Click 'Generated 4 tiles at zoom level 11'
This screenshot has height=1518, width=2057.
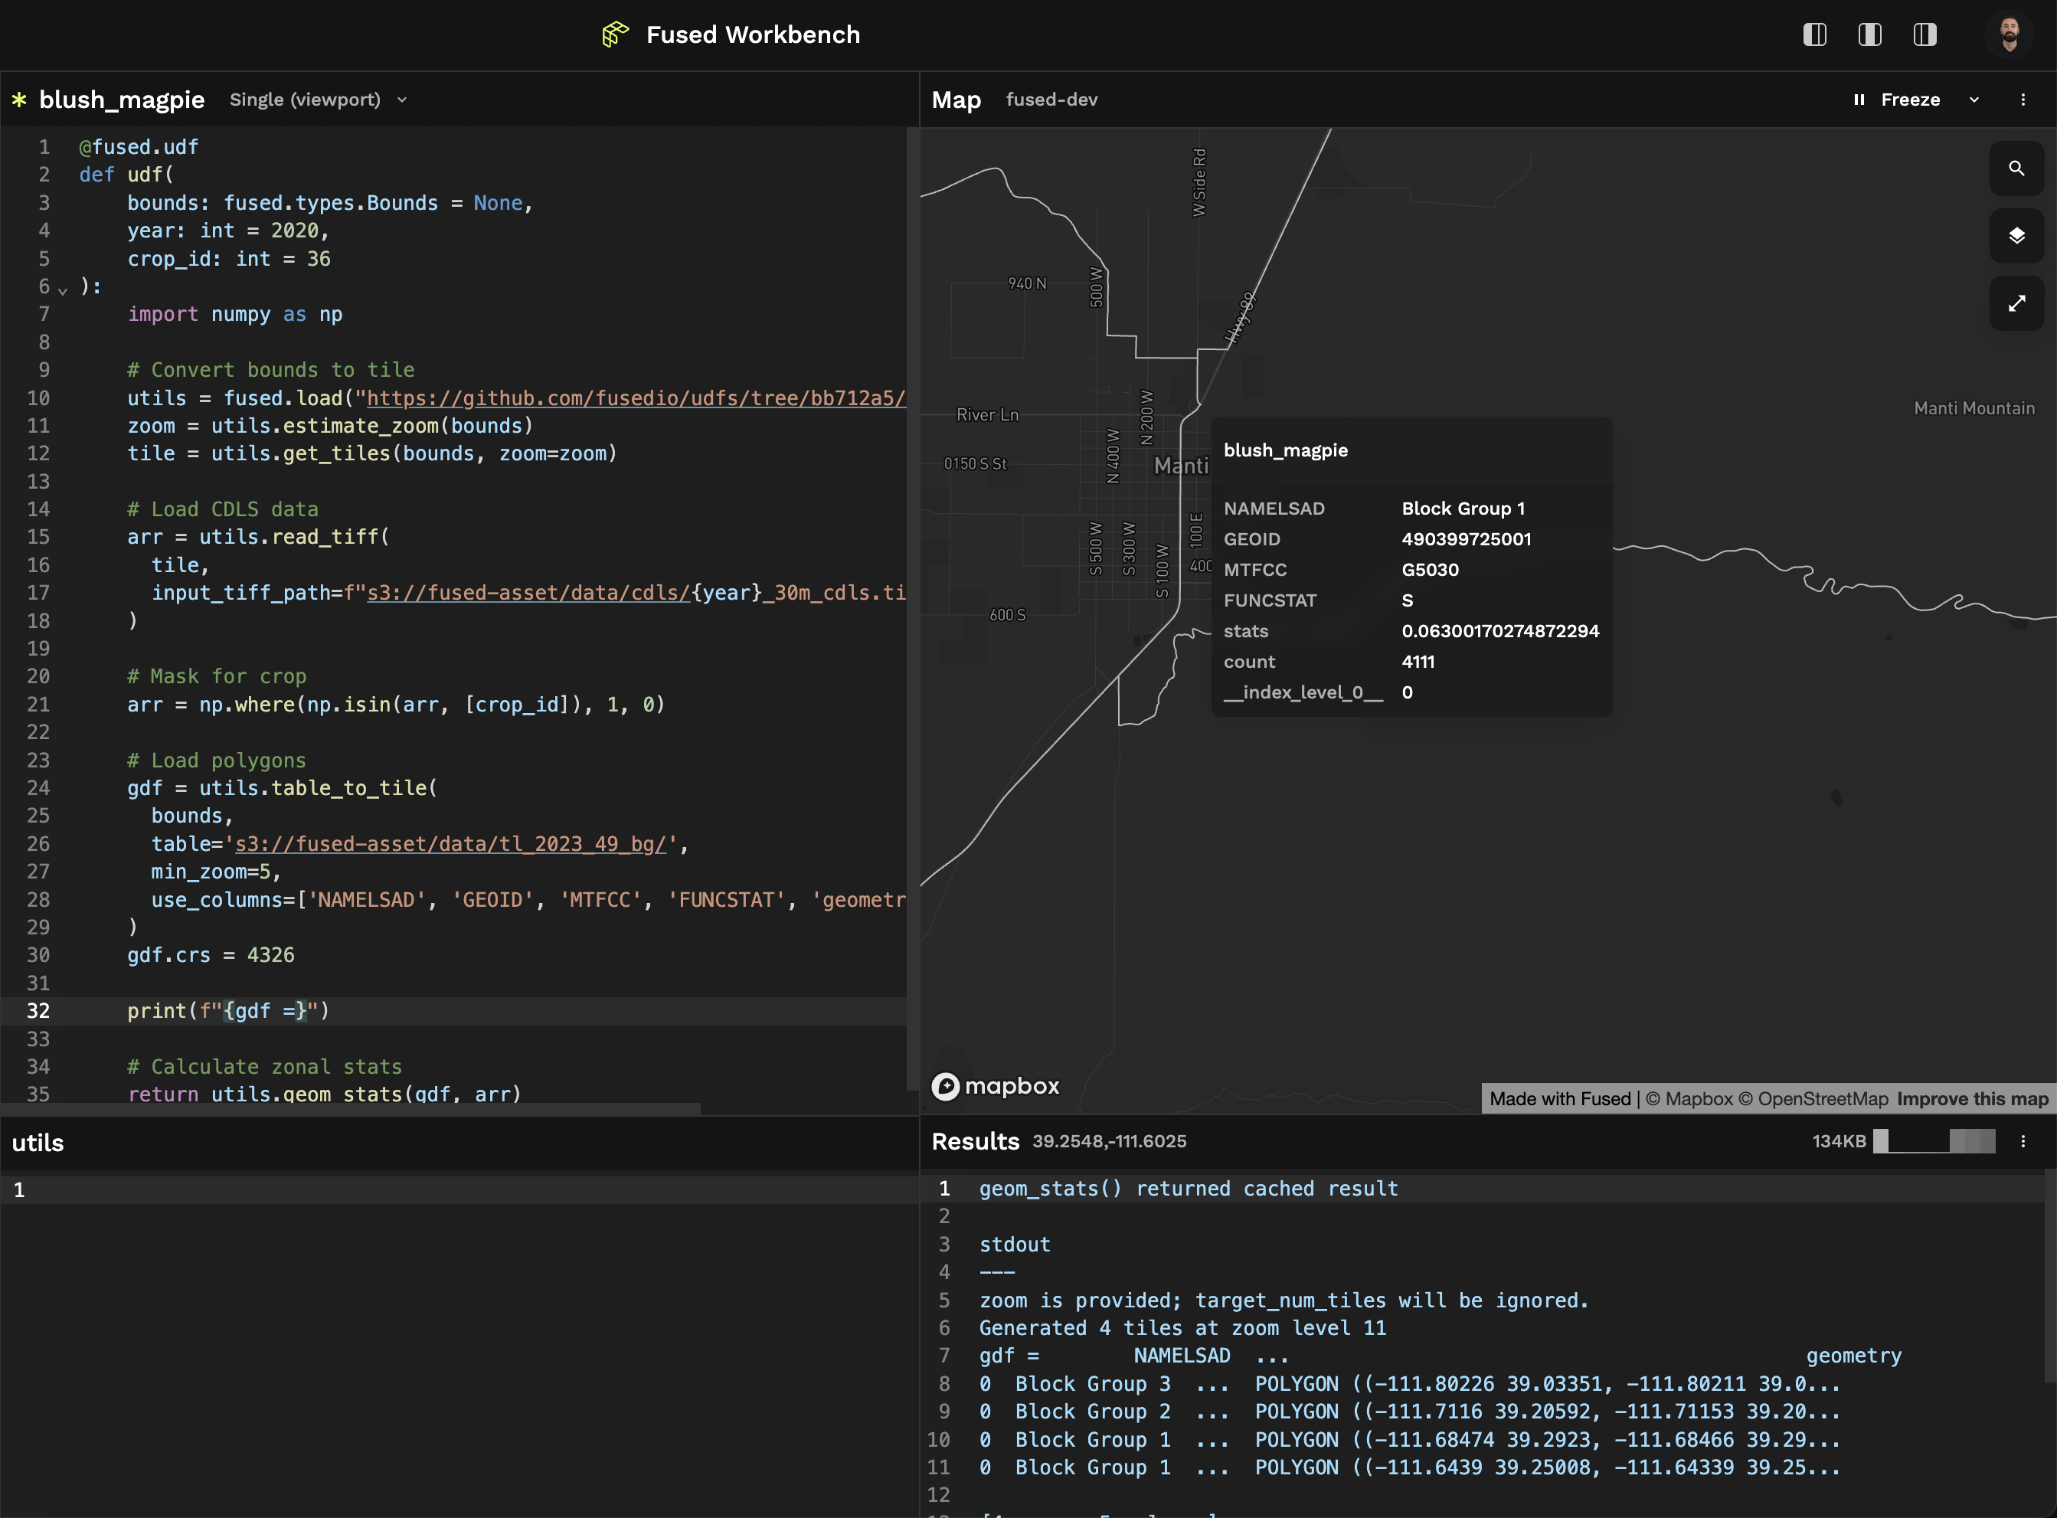click(x=1182, y=1328)
